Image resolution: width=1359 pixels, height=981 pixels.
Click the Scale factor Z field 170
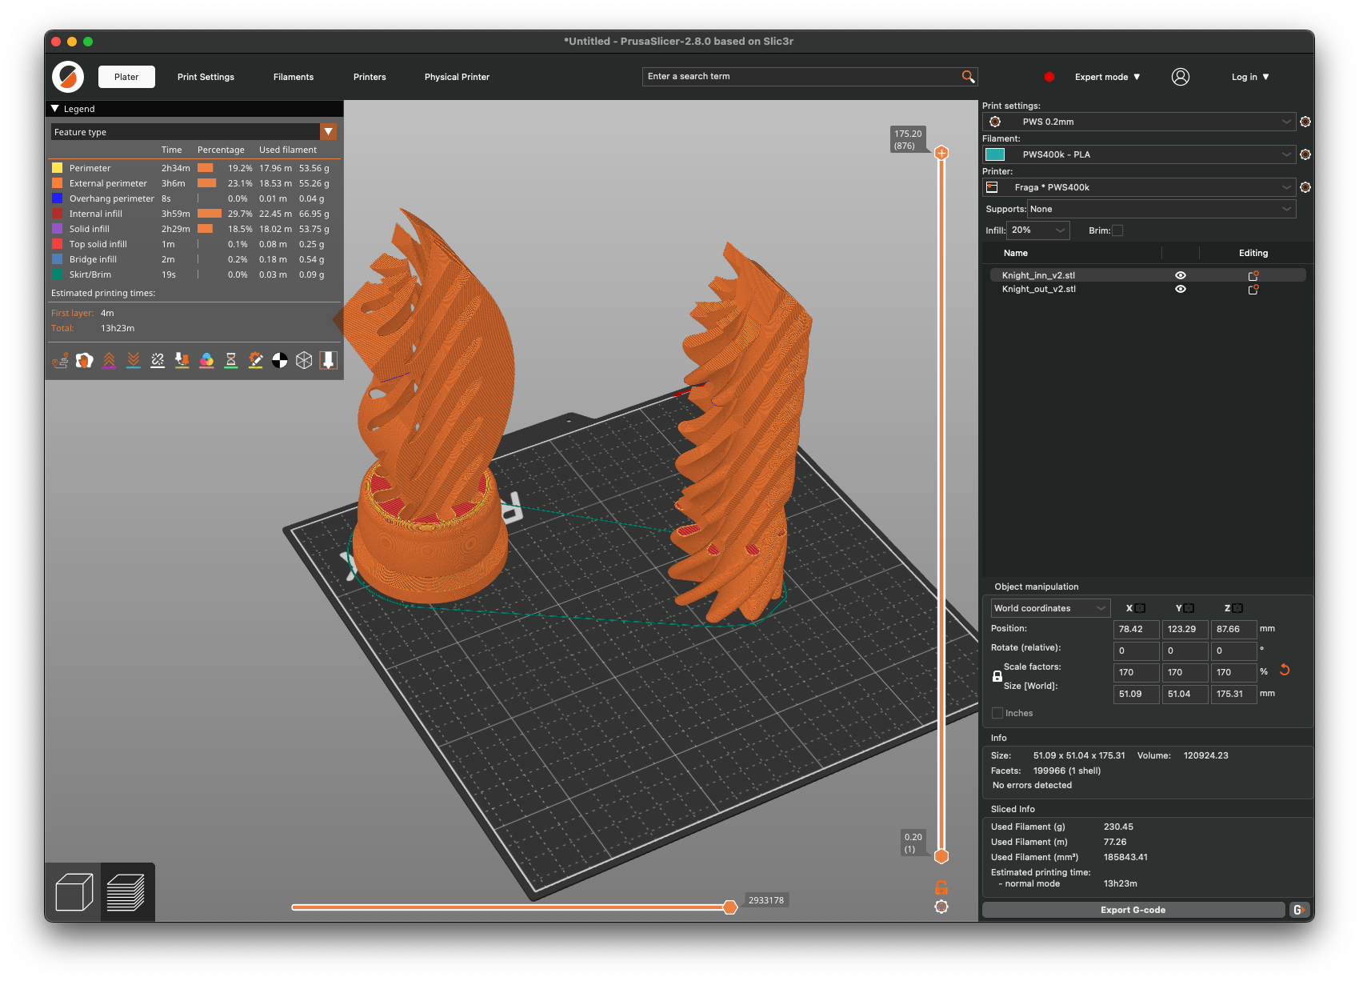(1233, 672)
